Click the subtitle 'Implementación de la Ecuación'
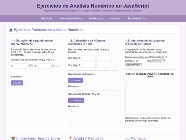Viewport: 186px width, 140px height. pyautogui.click(x=93, y=11)
